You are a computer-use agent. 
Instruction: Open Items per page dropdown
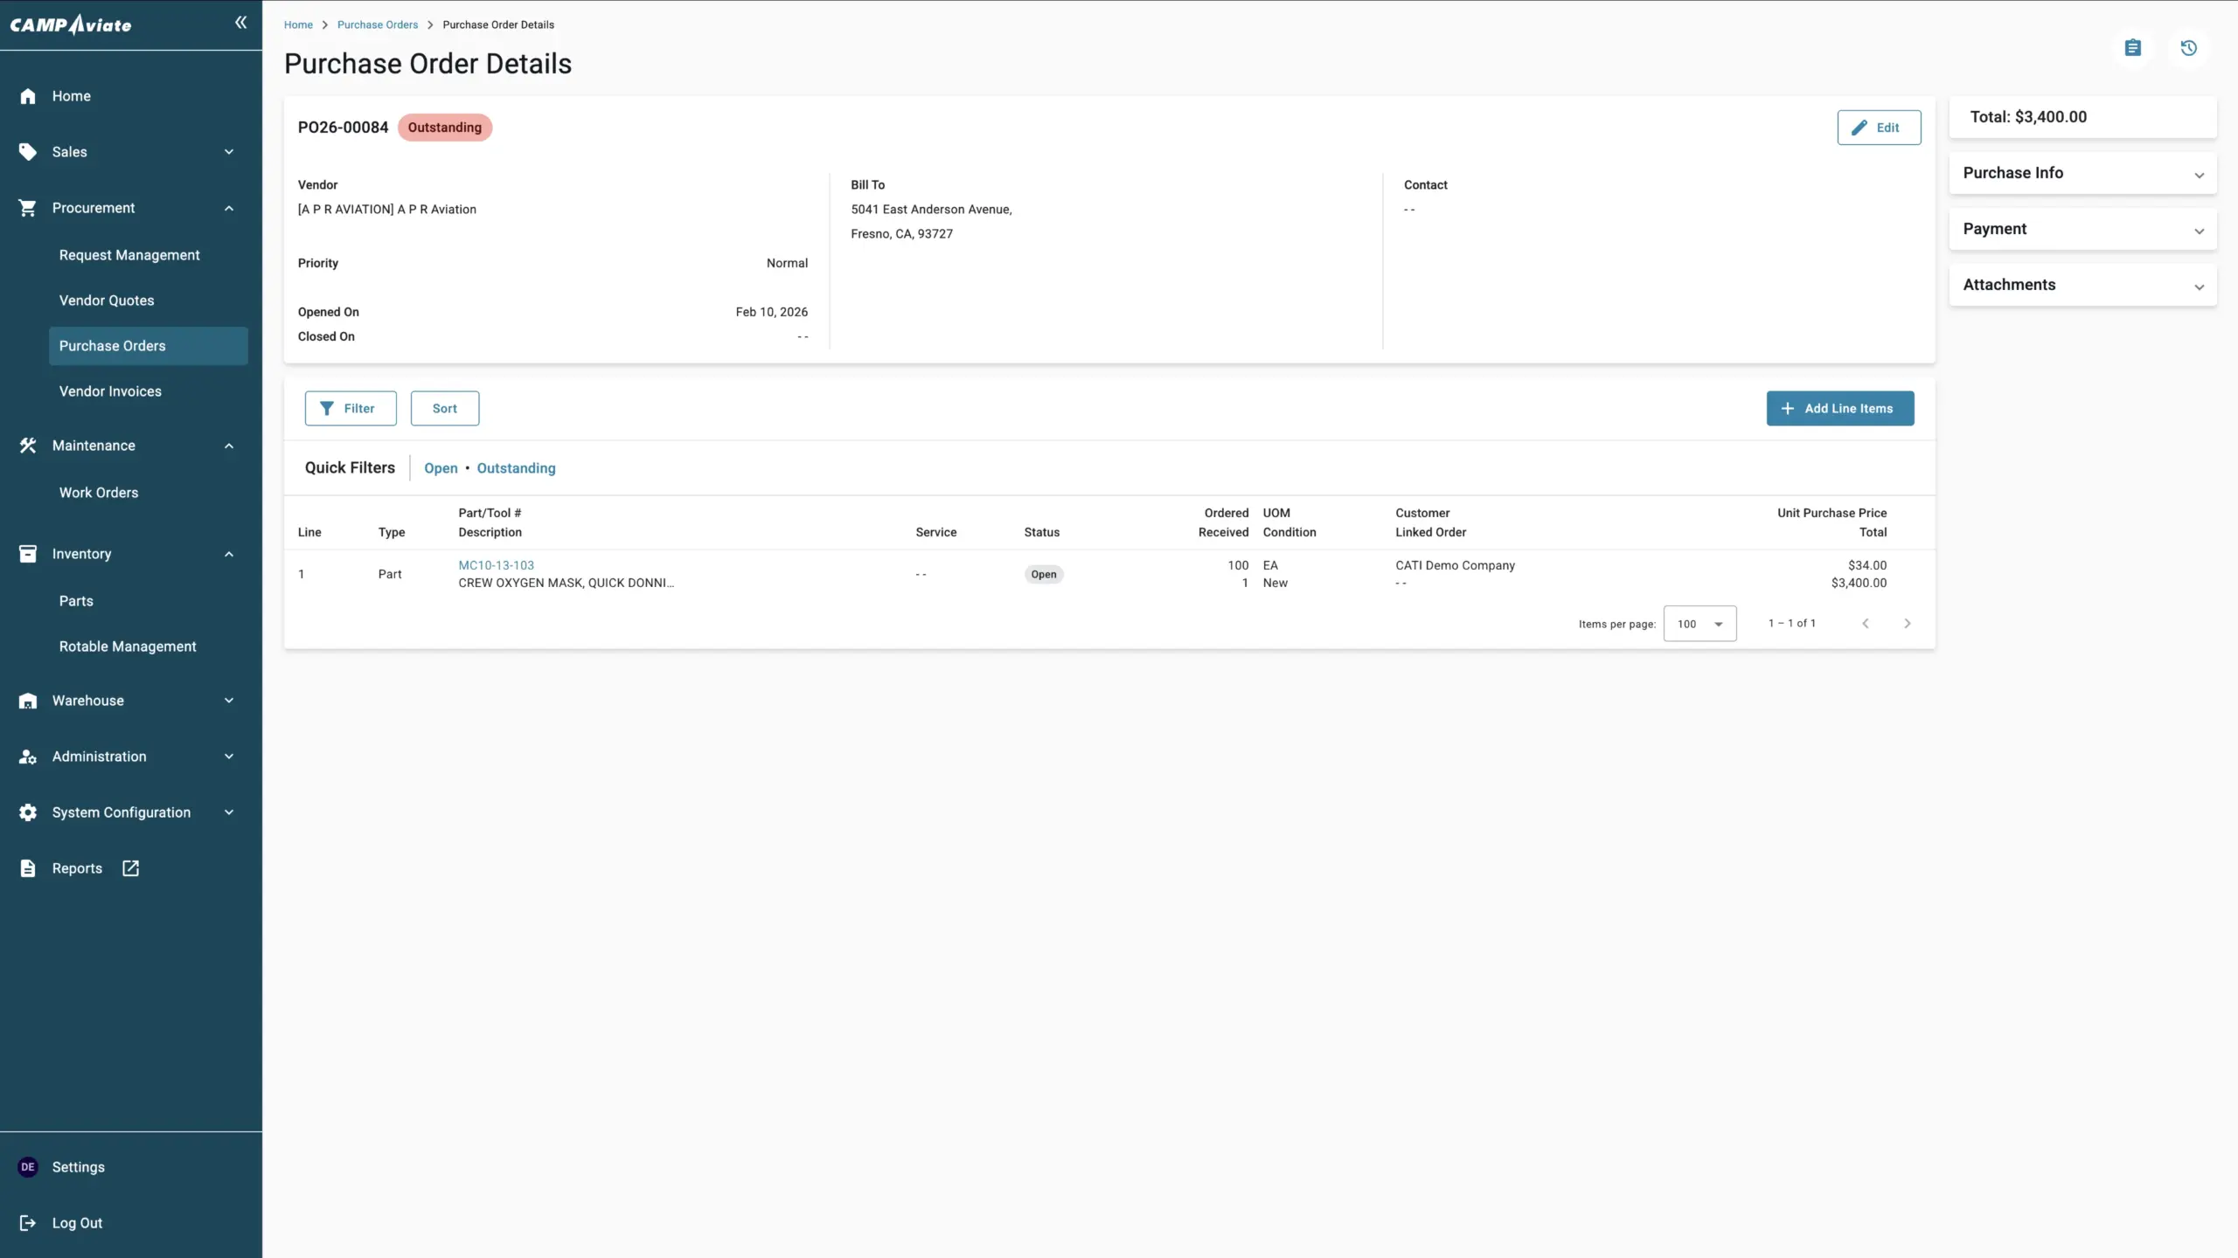coord(1699,624)
